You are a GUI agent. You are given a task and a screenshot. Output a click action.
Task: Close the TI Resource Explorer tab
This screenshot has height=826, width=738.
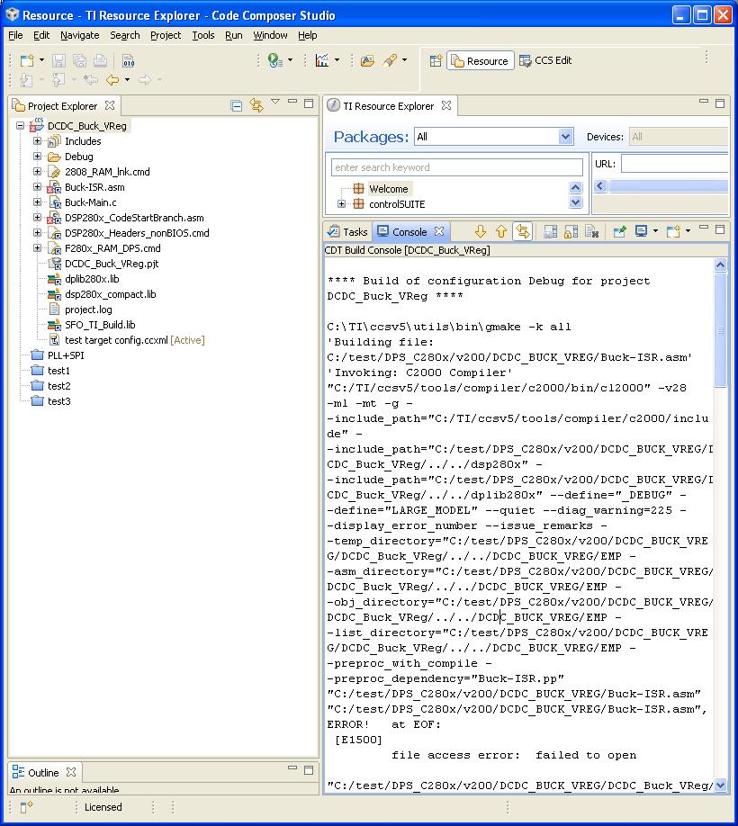pos(446,105)
